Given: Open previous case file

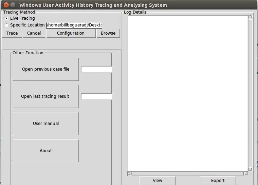Looking at the screenshot, I should click(46, 69).
